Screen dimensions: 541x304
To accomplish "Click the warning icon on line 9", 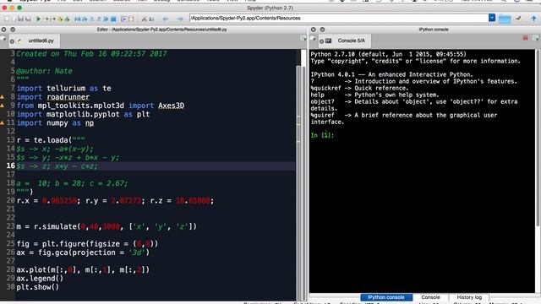I will [x=2, y=106].
